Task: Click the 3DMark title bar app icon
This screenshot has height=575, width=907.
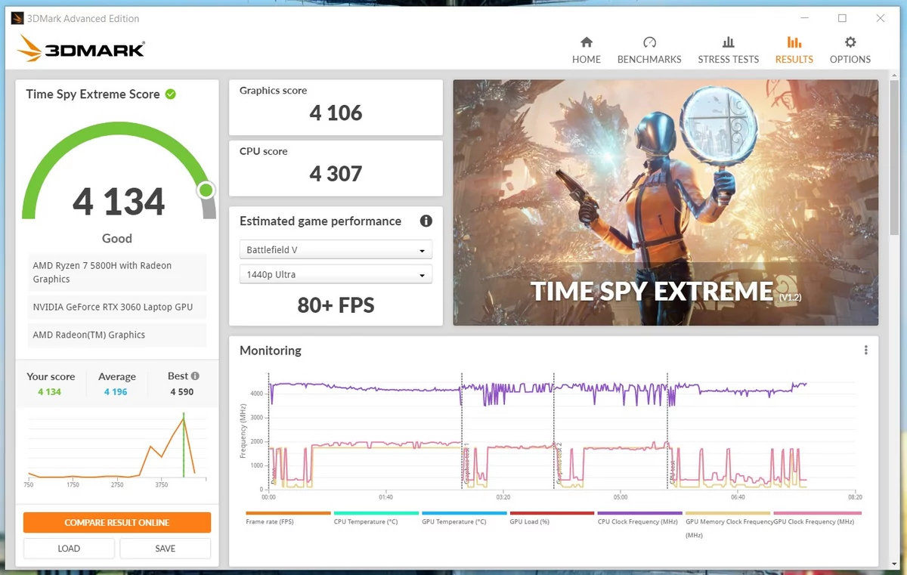Action: (17, 18)
